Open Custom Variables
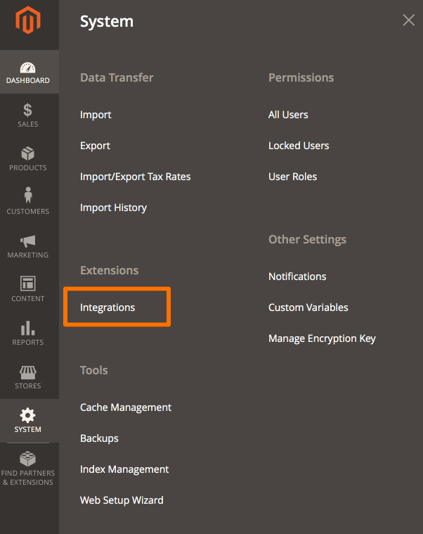The image size is (423, 534). click(x=308, y=307)
